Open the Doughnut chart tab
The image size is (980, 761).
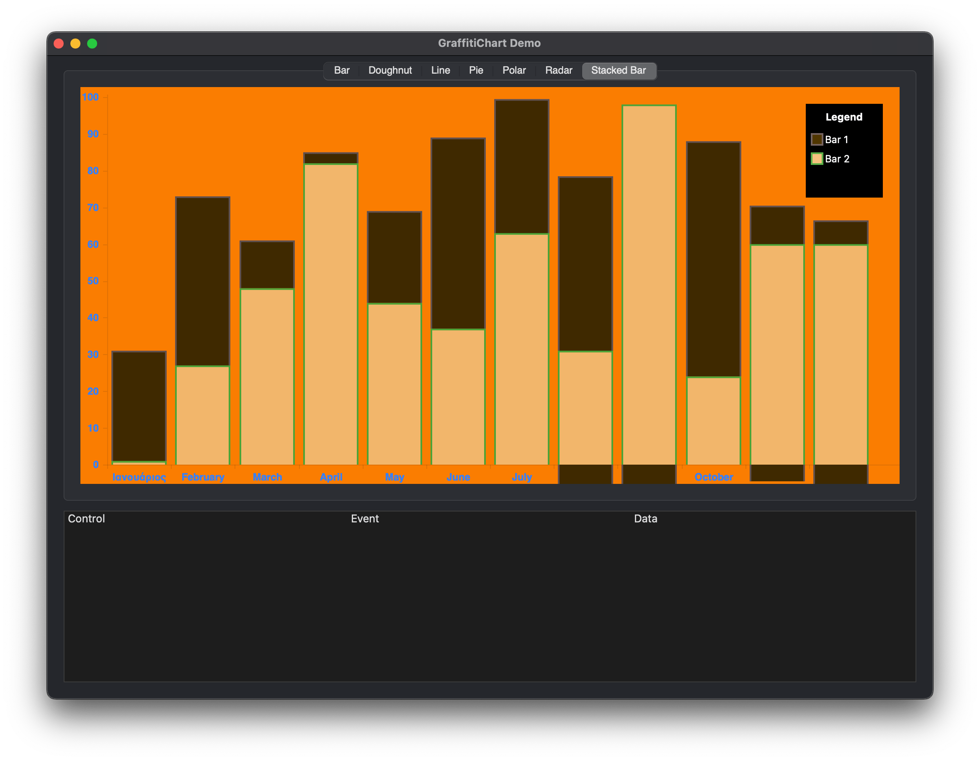point(390,70)
